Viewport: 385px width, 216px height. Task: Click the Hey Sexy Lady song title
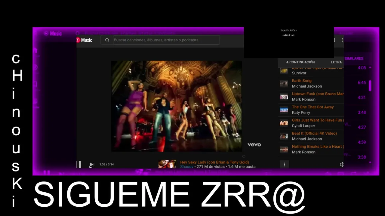click(214, 162)
